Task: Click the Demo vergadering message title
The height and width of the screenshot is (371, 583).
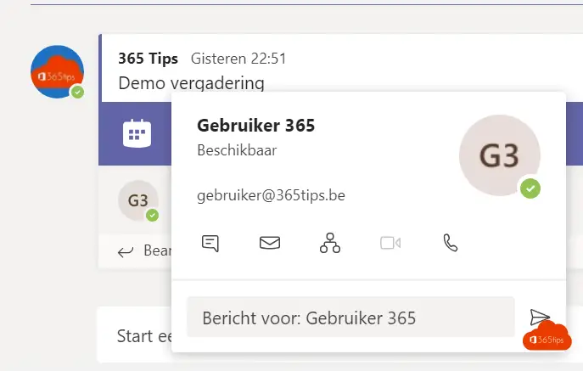Action: [191, 83]
